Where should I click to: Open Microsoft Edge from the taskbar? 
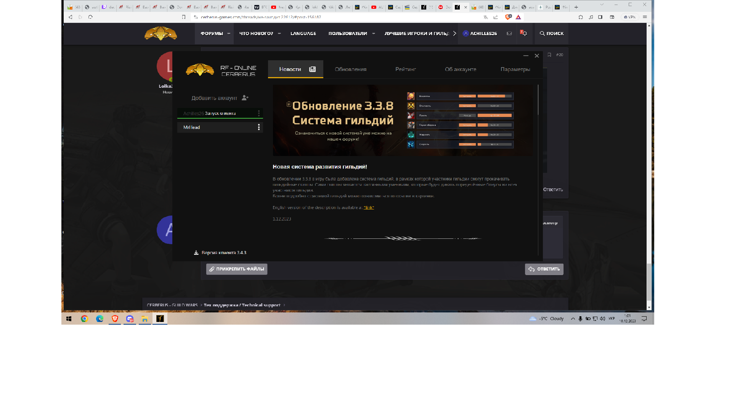[100, 319]
